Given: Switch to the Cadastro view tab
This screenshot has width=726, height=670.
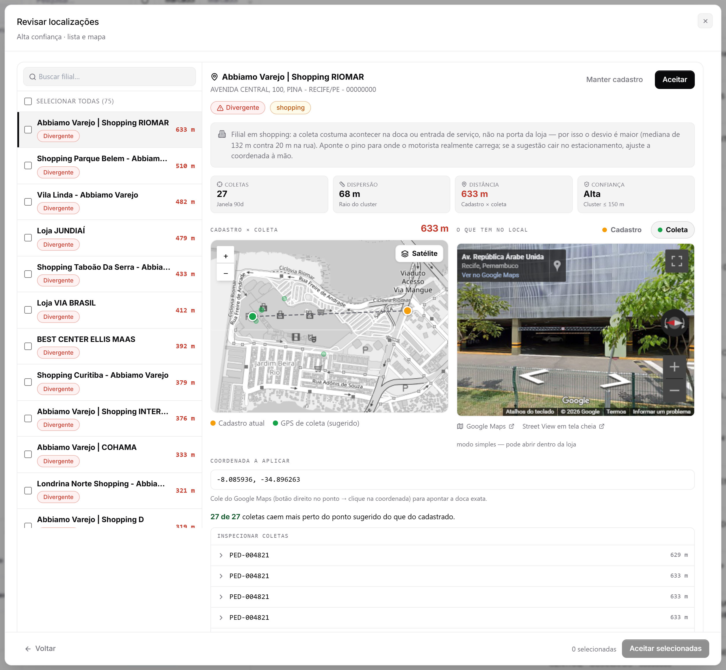Looking at the screenshot, I should 621,230.
